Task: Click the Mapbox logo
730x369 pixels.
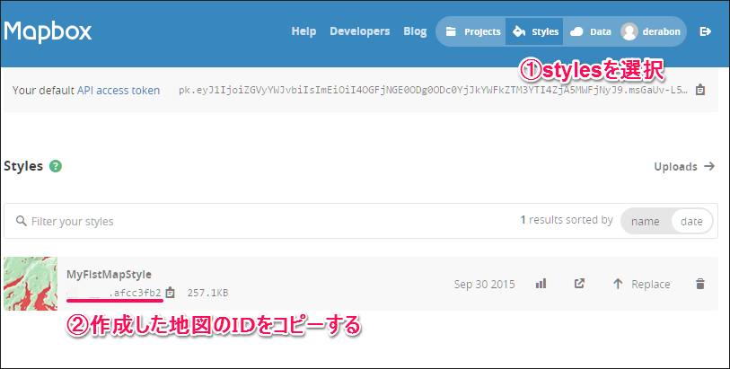Action: pos(48,31)
